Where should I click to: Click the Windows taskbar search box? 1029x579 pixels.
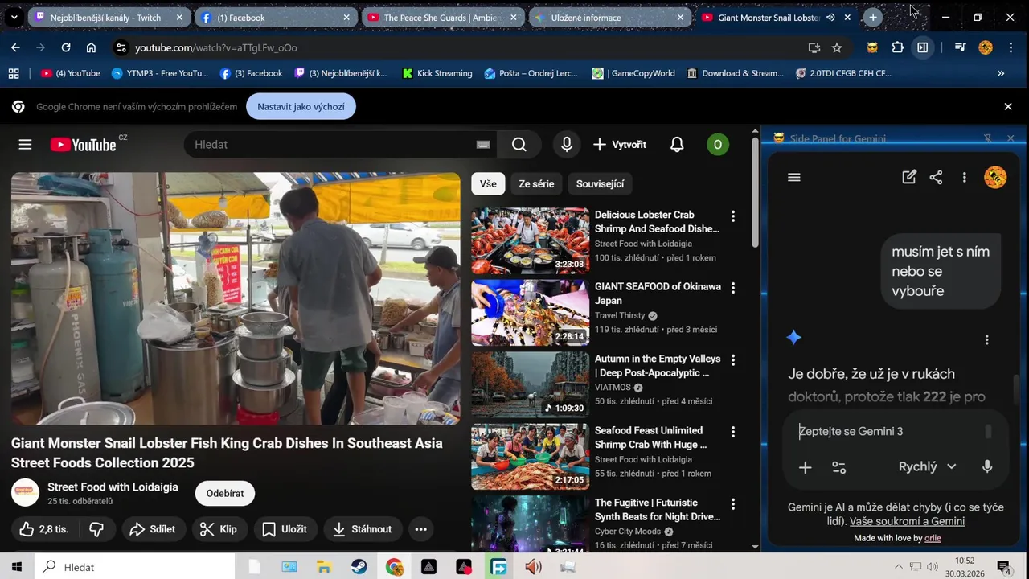[x=134, y=567]
